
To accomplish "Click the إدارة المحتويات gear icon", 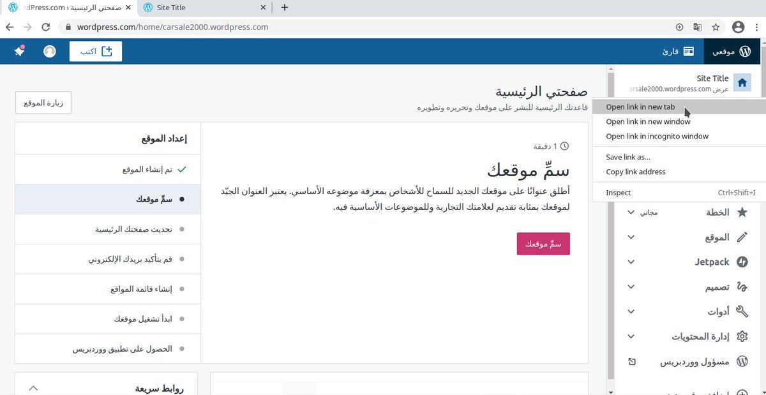I will tap(742, 337).
